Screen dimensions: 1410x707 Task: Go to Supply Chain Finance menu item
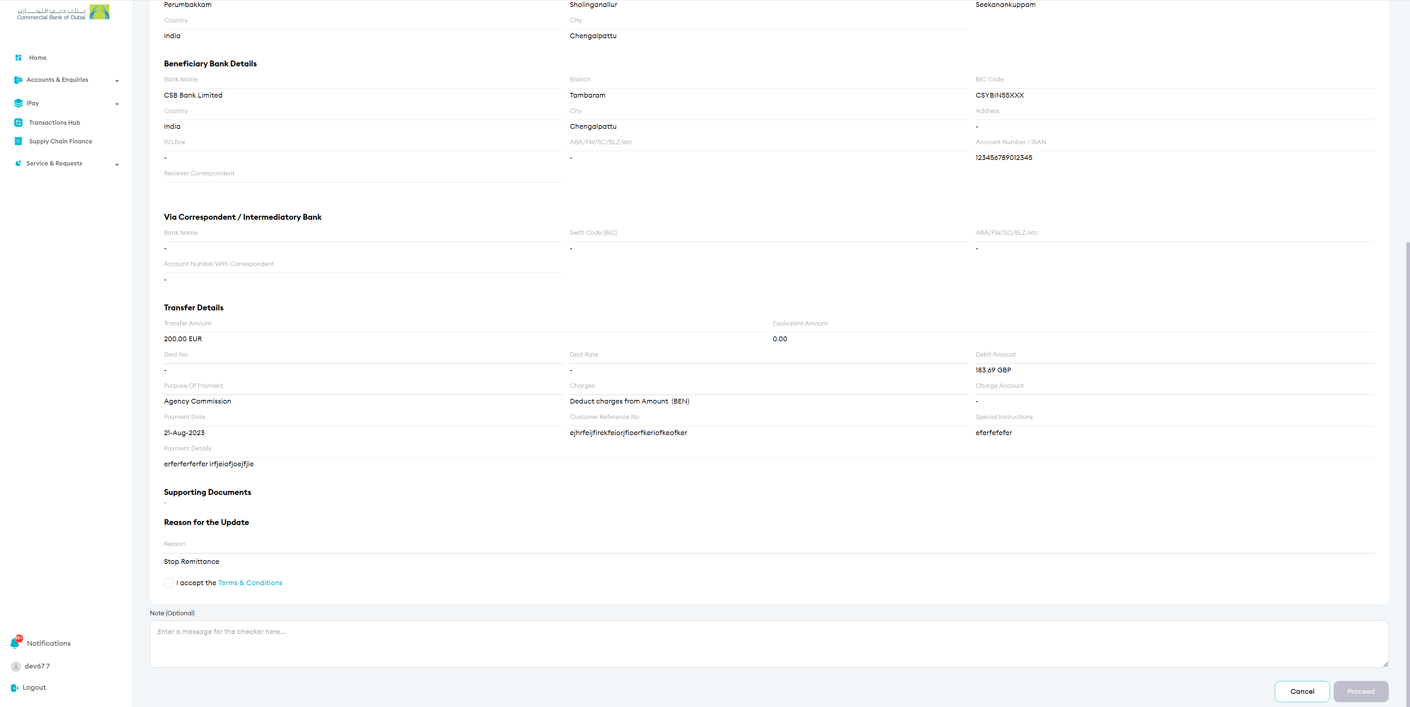click(x=60, y=141)
